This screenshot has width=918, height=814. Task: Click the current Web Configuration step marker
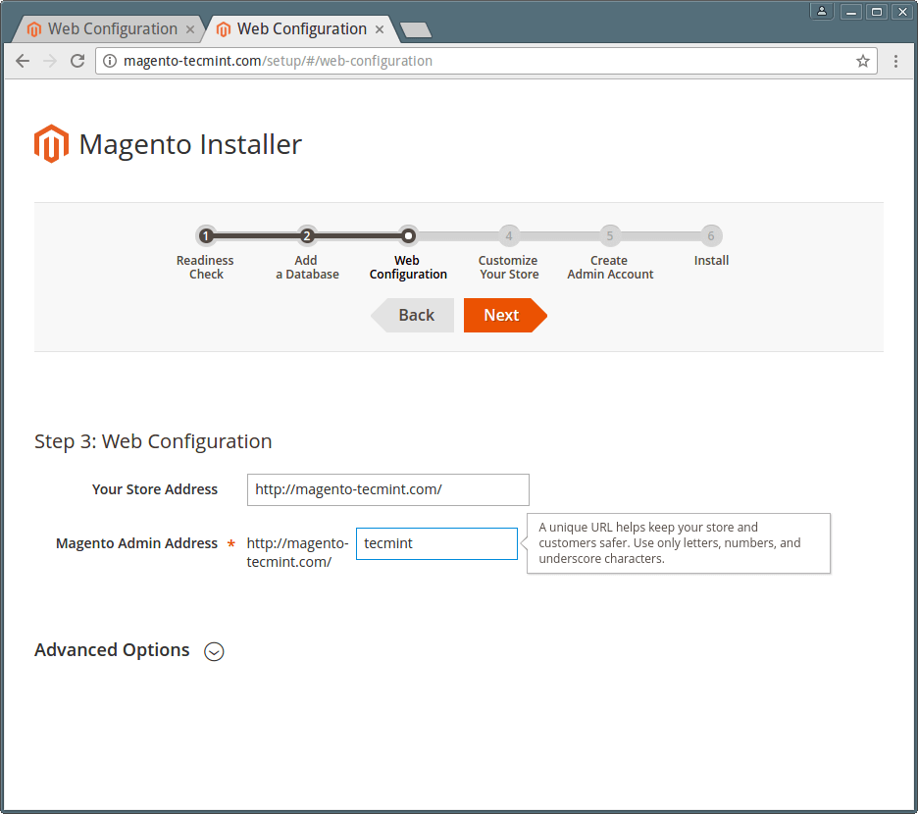click(408, 236)
